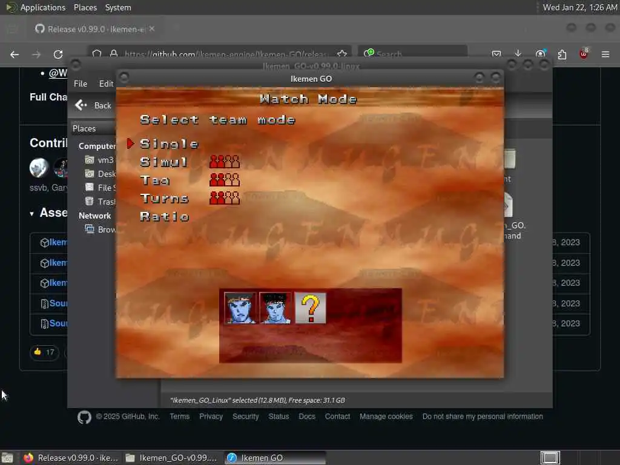
Task: Close the Release v0.99.0 browser tab
Action: 152,29
